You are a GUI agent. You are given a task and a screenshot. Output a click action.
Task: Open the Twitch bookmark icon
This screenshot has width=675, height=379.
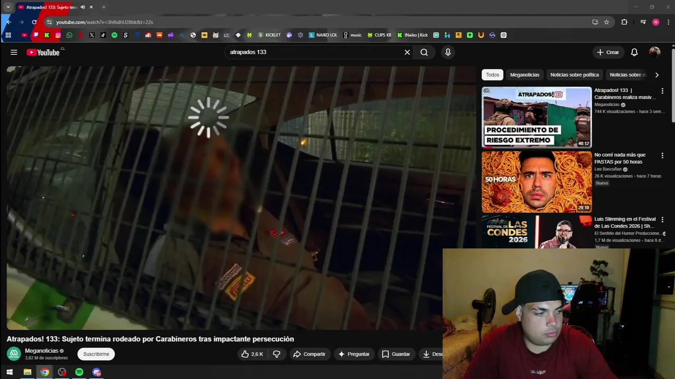36,35
